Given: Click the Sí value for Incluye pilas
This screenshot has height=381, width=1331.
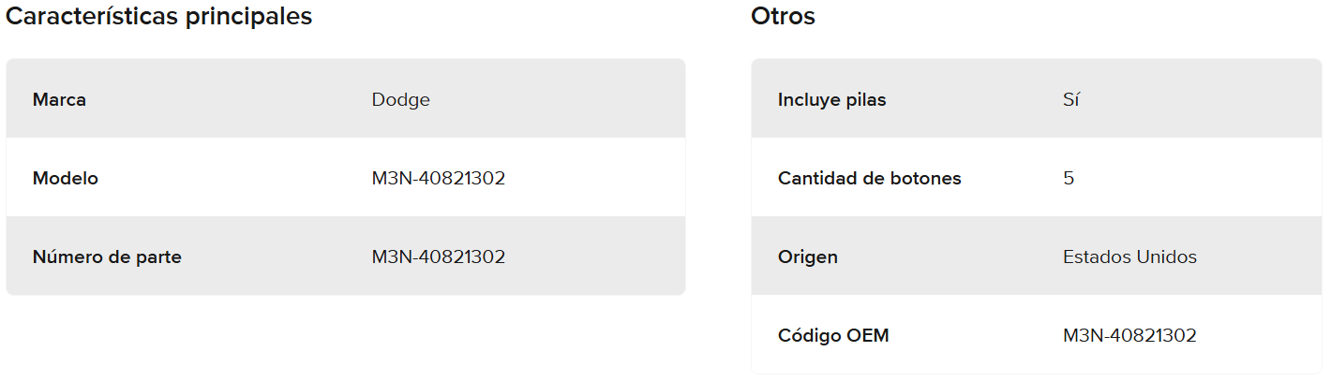Looking at the screenshot, I should [x=1071, y=99].
